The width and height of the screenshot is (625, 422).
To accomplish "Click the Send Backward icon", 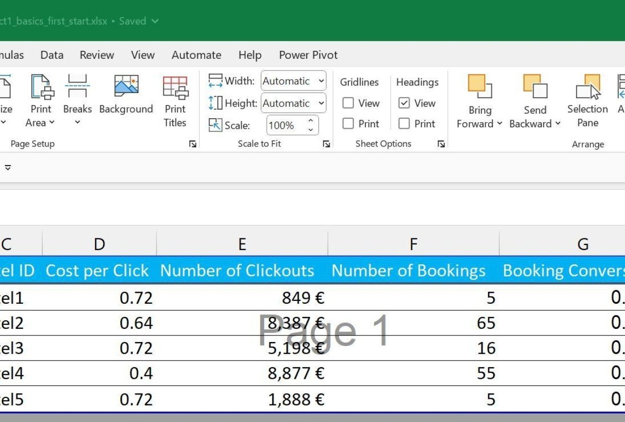I will 534,87.
